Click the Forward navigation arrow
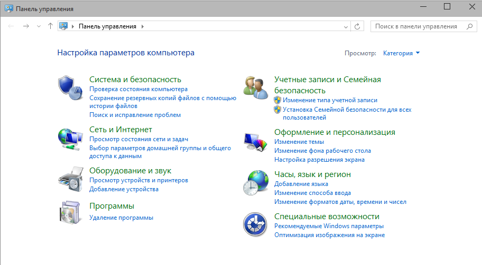Image resolution: width=482 pixels, height=265 pixels. pyautogui.click(x=26, y=26)
